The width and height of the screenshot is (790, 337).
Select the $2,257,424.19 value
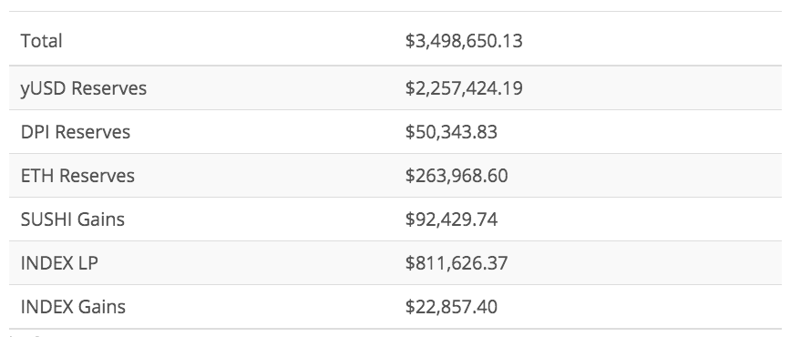pos(464,88)
